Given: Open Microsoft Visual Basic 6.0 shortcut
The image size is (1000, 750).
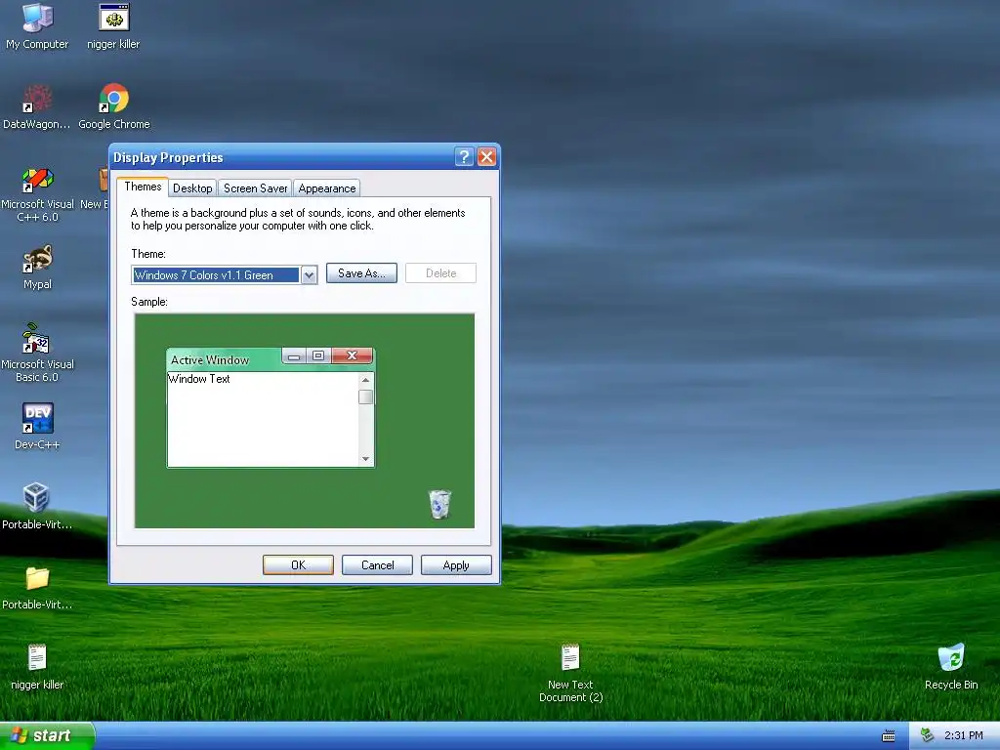Looking at the screenshot, I should point(38,353).
